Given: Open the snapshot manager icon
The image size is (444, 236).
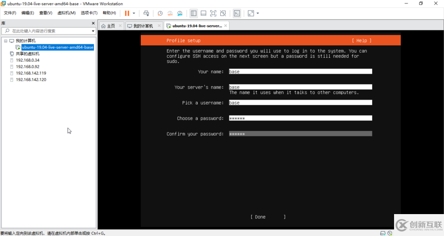Looking at the screenshot, I should pos(180,13).
